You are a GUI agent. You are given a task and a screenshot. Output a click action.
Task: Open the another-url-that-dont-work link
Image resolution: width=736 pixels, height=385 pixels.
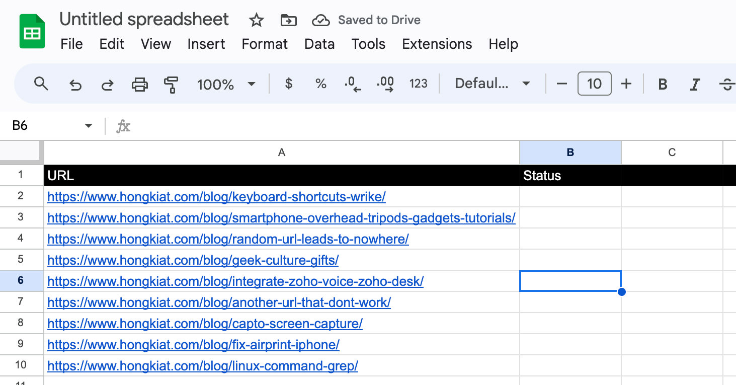click(x=219, y=302)
